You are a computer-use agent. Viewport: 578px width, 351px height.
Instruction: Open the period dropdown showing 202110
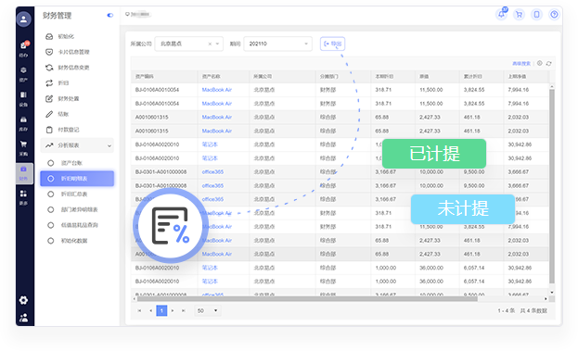pyautogui.click(x=278, y=44)
